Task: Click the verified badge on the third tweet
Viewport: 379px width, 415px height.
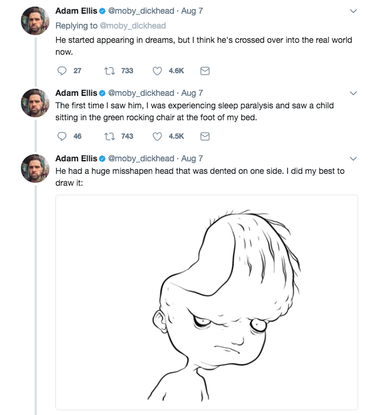Action: coord(102,158)
